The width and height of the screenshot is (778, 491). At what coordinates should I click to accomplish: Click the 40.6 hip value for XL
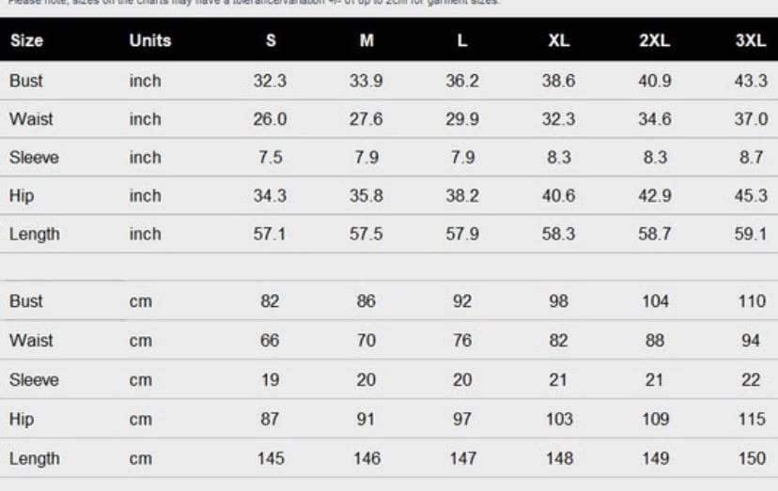[x=559, y=198]
